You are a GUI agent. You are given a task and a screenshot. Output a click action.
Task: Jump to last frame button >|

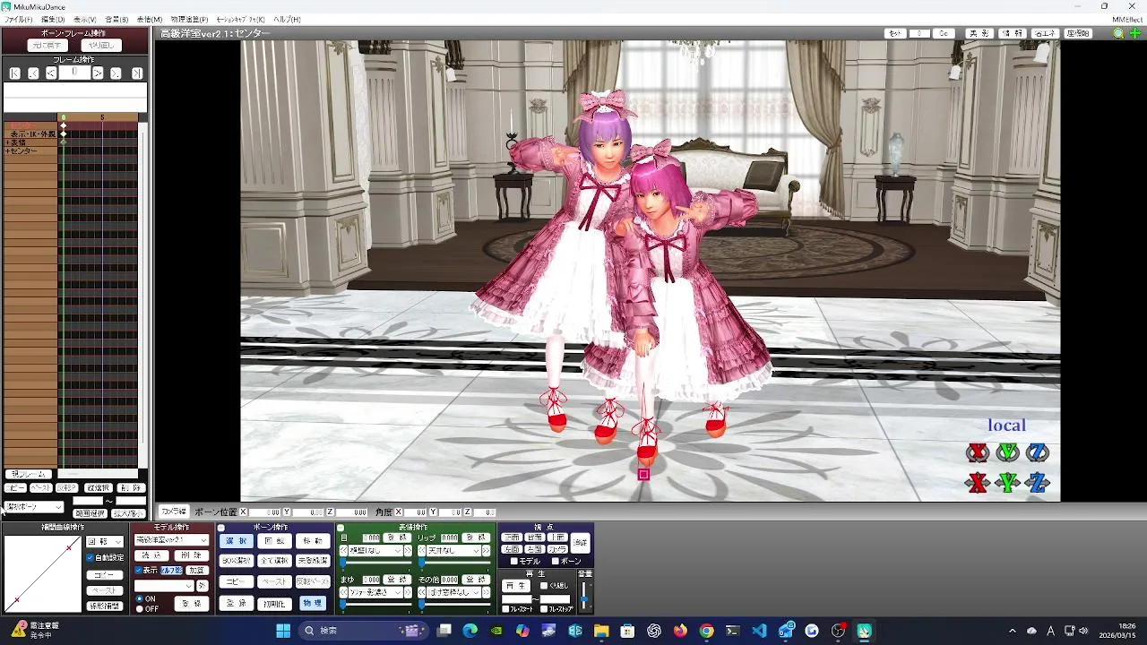click(137, 73)
